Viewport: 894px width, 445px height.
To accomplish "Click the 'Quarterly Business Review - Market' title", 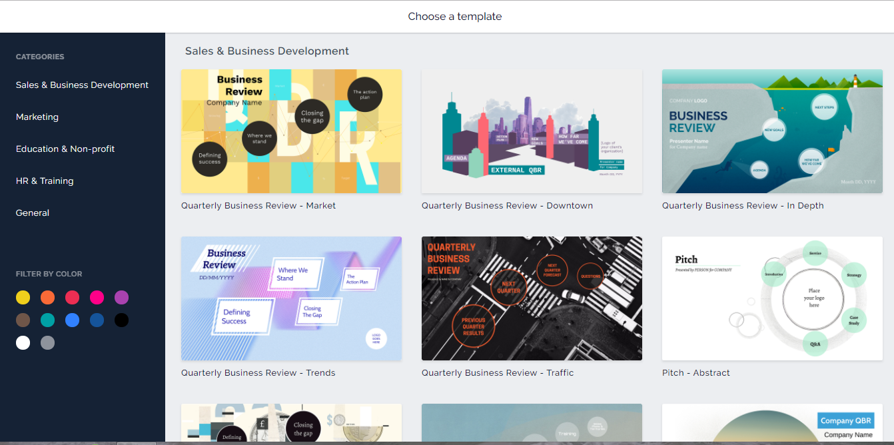I will [x=258, y=206].
